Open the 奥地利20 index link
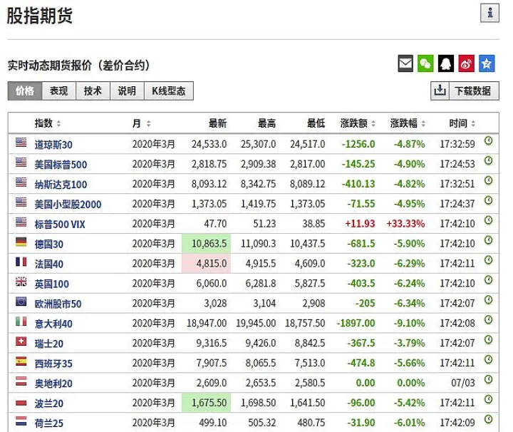 point(53,384)
